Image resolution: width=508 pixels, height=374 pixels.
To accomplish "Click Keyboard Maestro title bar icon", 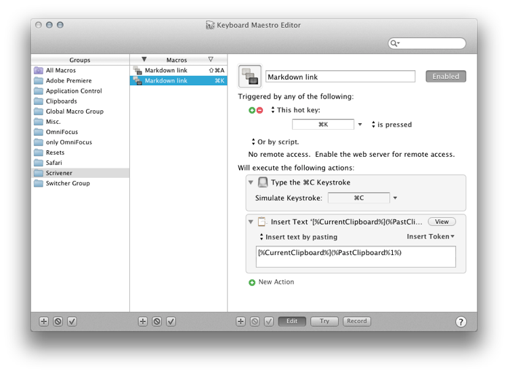I will click(x=210, y=25).
